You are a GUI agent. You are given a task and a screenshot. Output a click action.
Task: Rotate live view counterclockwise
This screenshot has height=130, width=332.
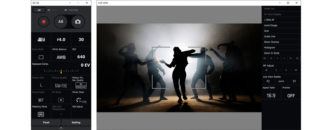(268, 81)
